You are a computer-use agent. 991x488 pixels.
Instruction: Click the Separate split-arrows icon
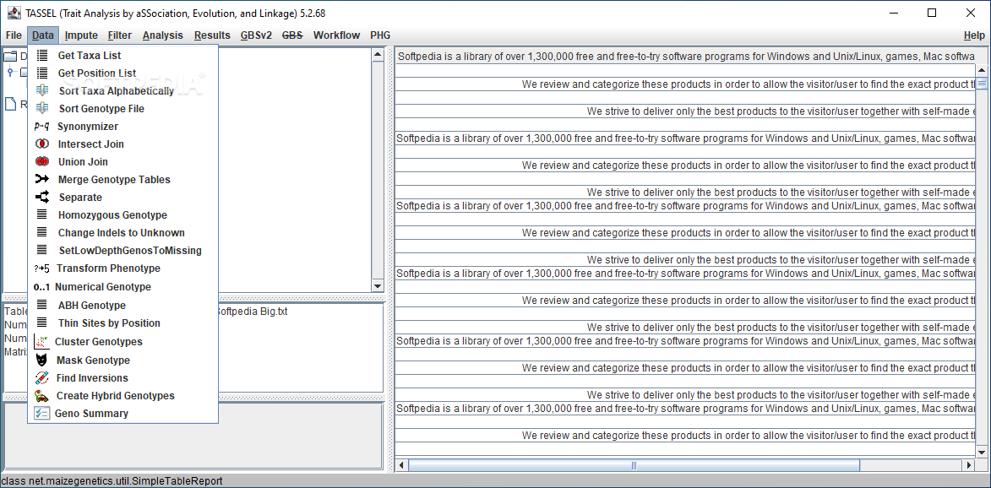coord(42,197)
